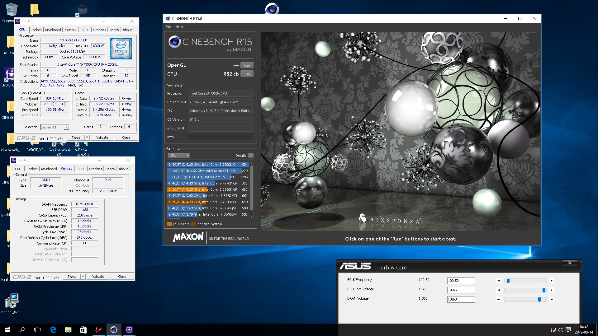Increase CPU Core Voltage with right arrow
The width and height of the screenshot is (598, 336).
point(552,290)
